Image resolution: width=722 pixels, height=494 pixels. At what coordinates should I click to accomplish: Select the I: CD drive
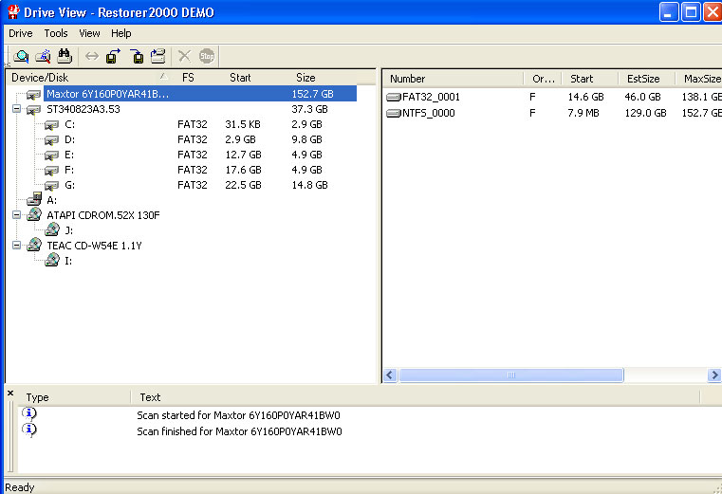(68, 261)
